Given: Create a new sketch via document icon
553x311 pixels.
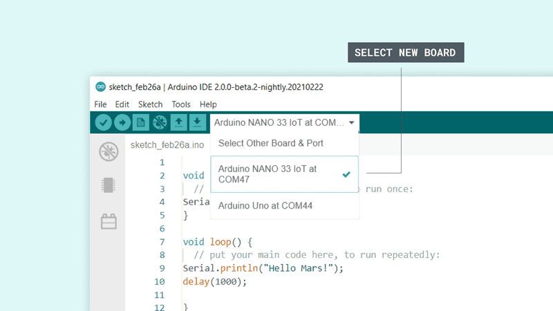Looking at the screenshot, I should [x=141, y=122].
